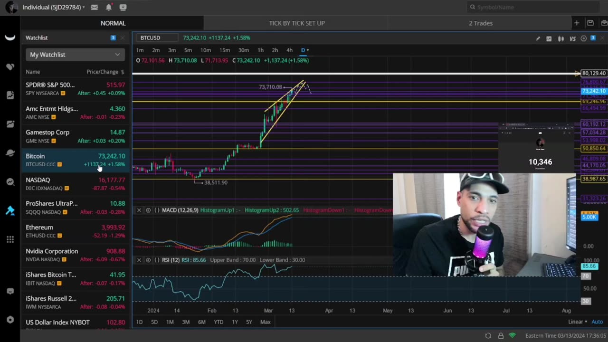
Task: Click the refresh icon in status bar
Action: click(x=488, y=336)
